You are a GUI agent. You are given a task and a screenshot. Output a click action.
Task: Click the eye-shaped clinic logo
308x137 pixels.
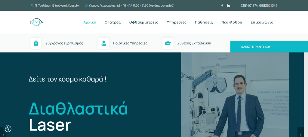coord(37,22)
